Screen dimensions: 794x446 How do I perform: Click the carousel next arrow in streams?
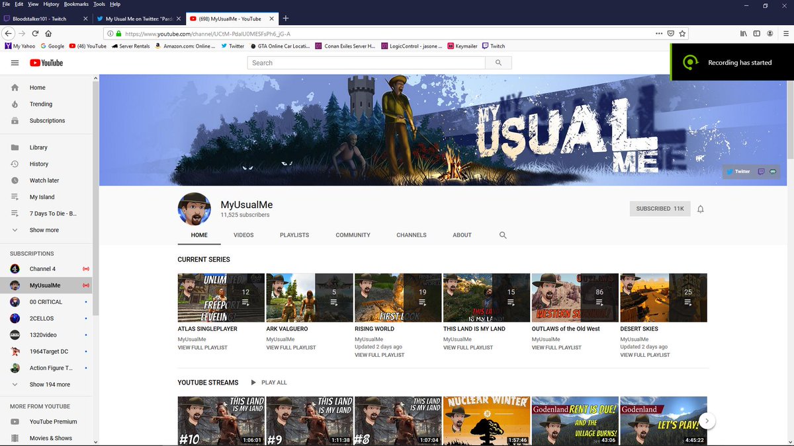coord(707,420)
